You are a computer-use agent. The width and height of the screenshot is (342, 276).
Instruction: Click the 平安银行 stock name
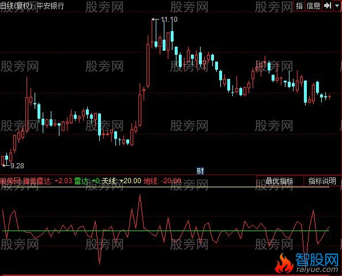pos(50,6)
